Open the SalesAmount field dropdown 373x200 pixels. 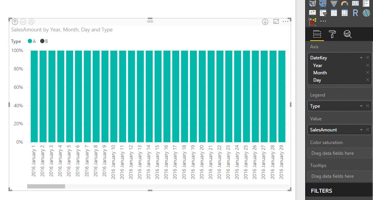(361, 130)
